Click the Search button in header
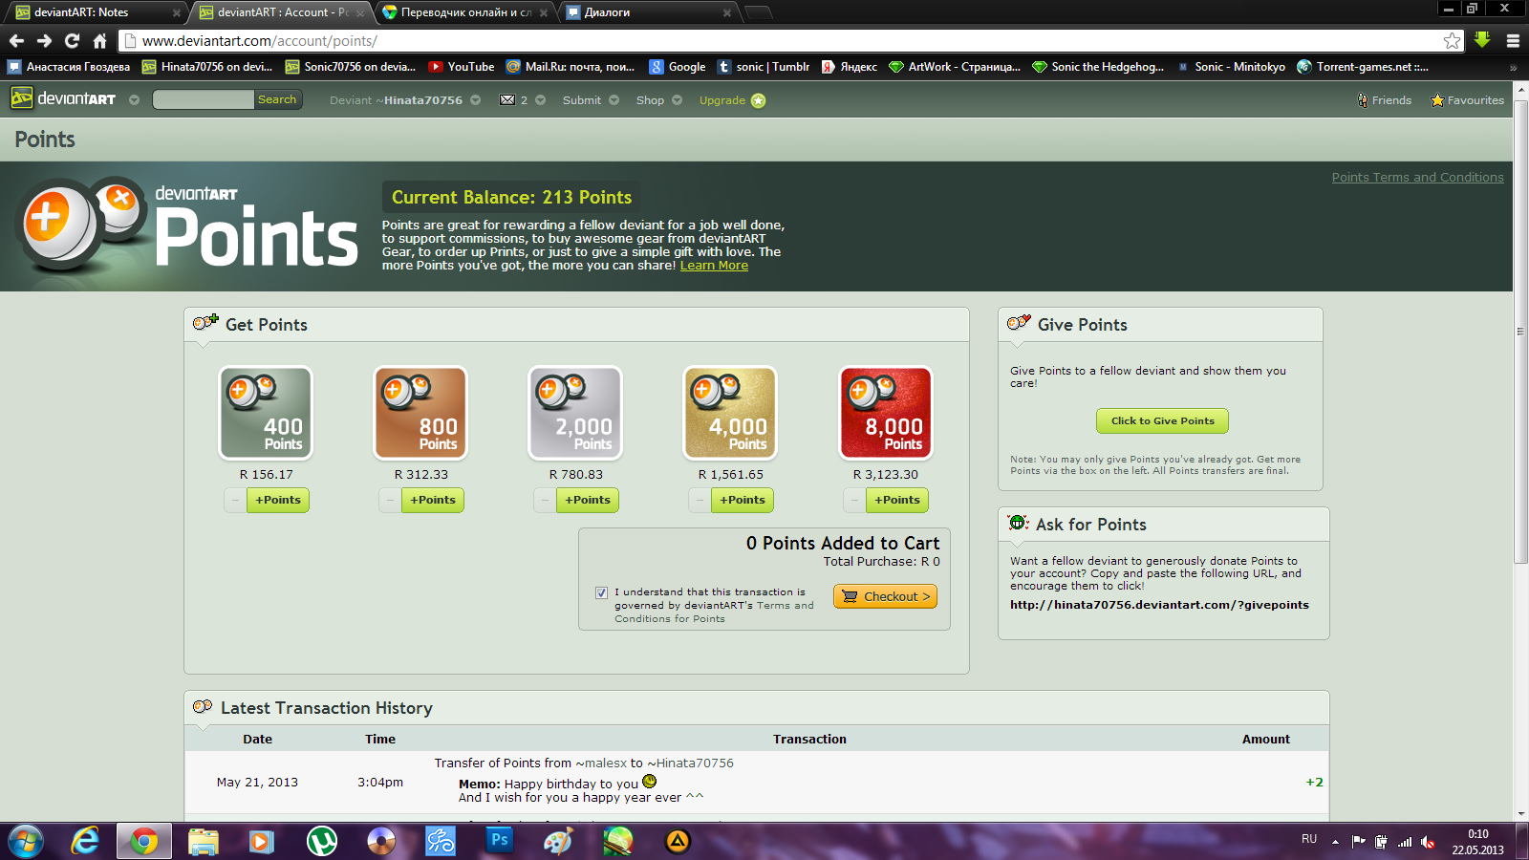This screenshot has width=1529, height=860. (x=277, y=99)
